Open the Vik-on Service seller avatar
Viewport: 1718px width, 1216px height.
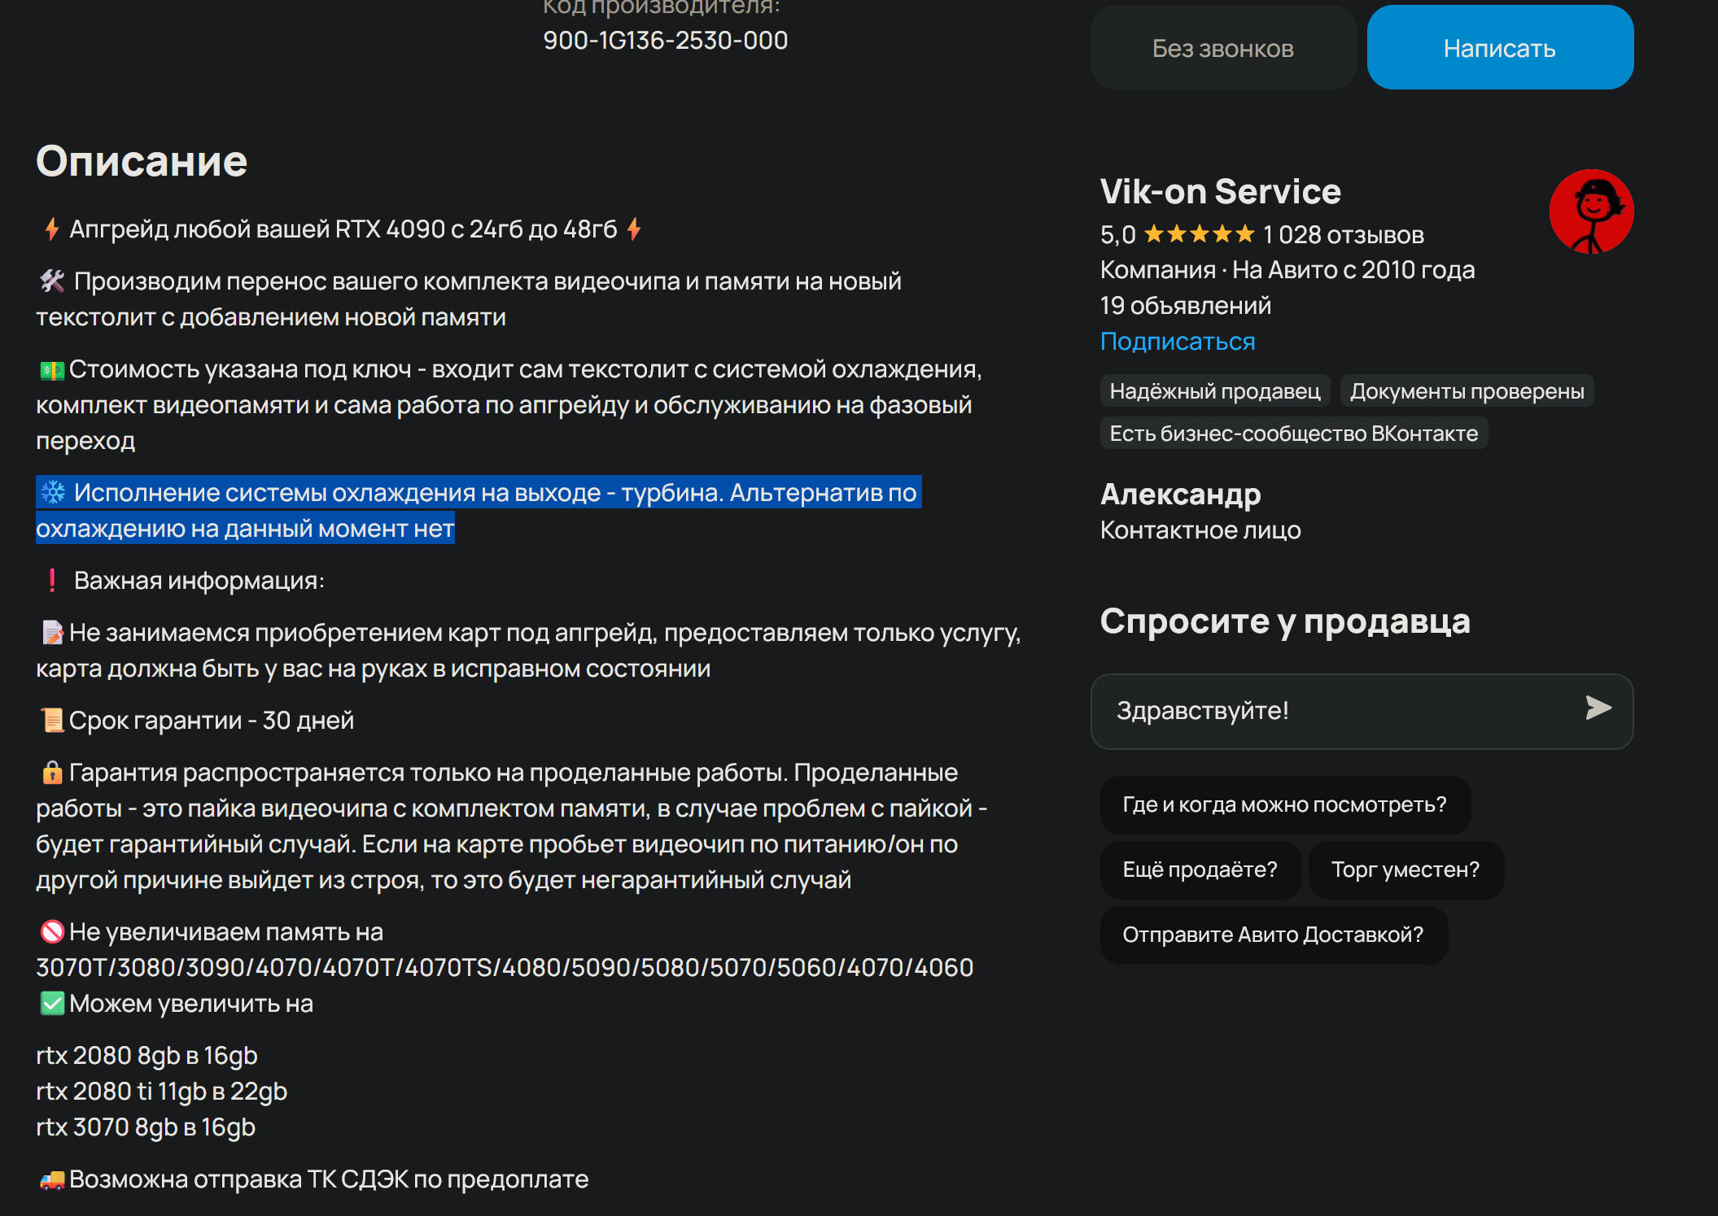coord(1591,211)
